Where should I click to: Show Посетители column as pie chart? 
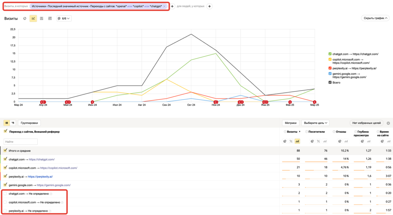312,141
